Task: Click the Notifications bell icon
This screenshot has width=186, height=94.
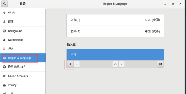Action: click(x=4, y=40)
